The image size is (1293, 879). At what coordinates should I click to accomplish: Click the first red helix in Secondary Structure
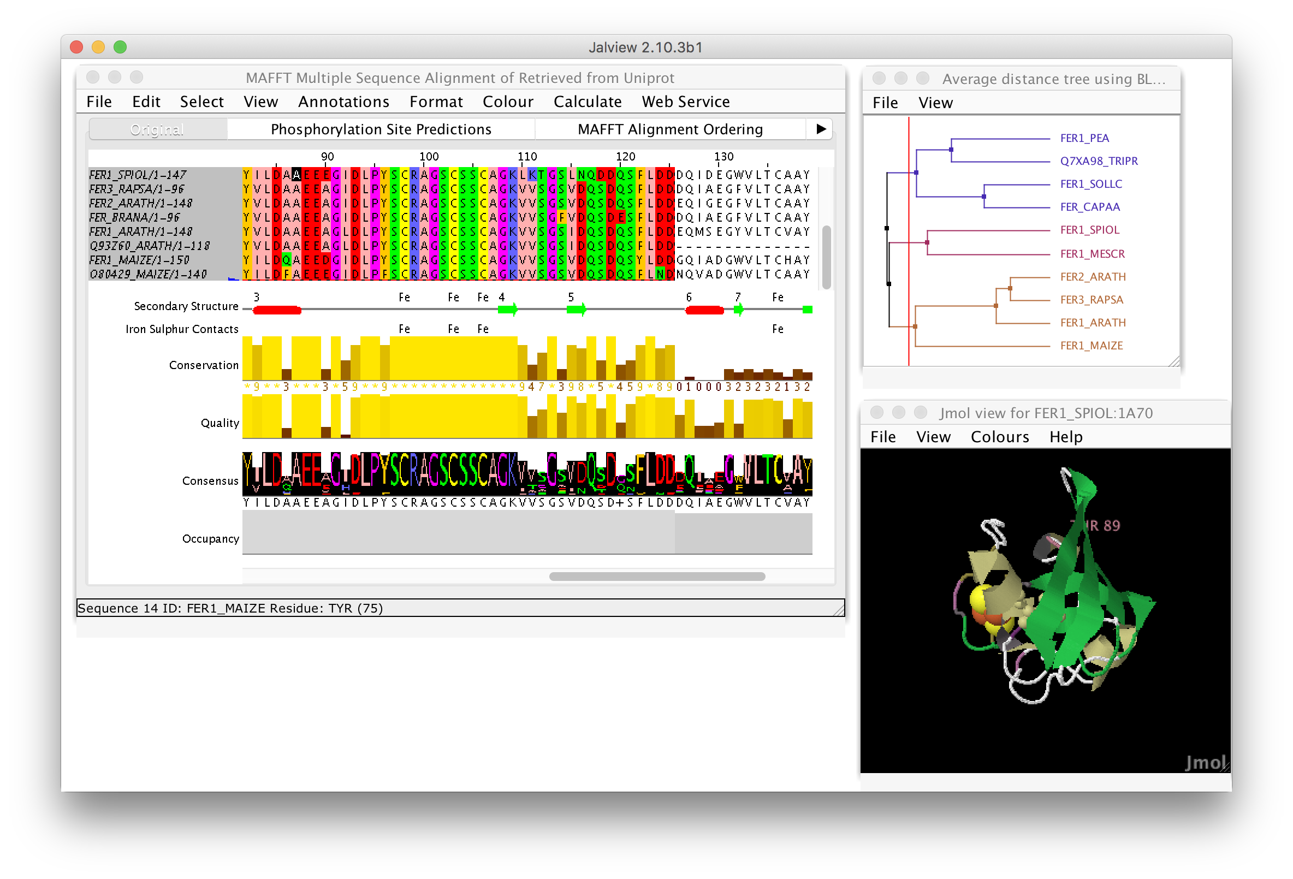(276, 310)
